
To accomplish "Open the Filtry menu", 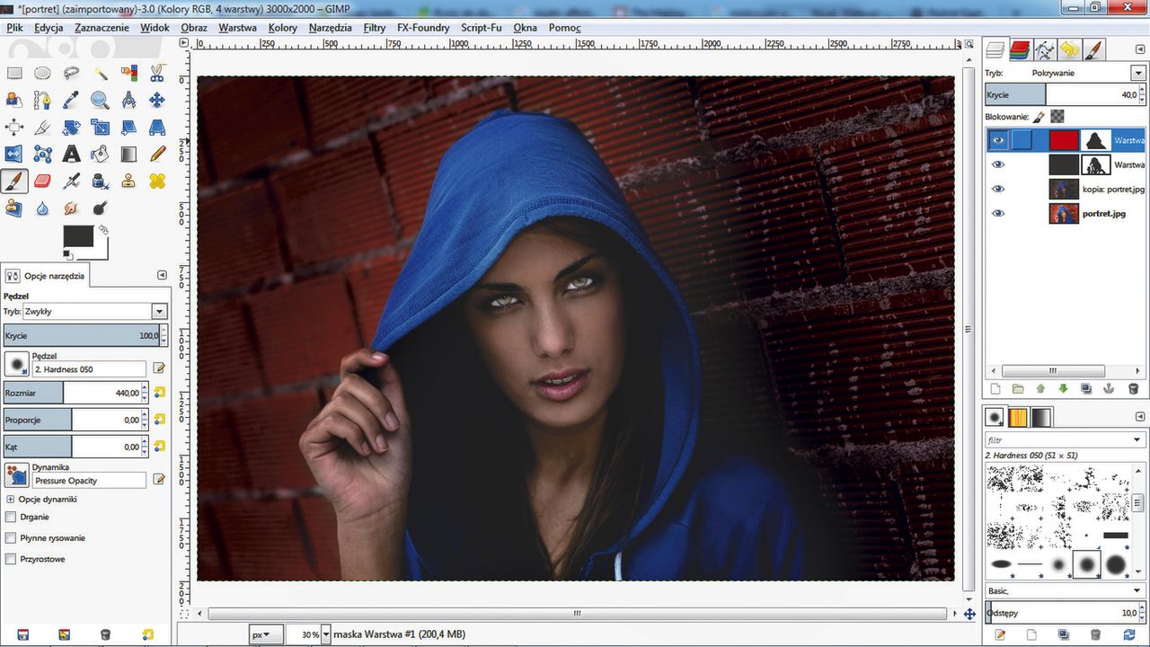I will [375, 28].
